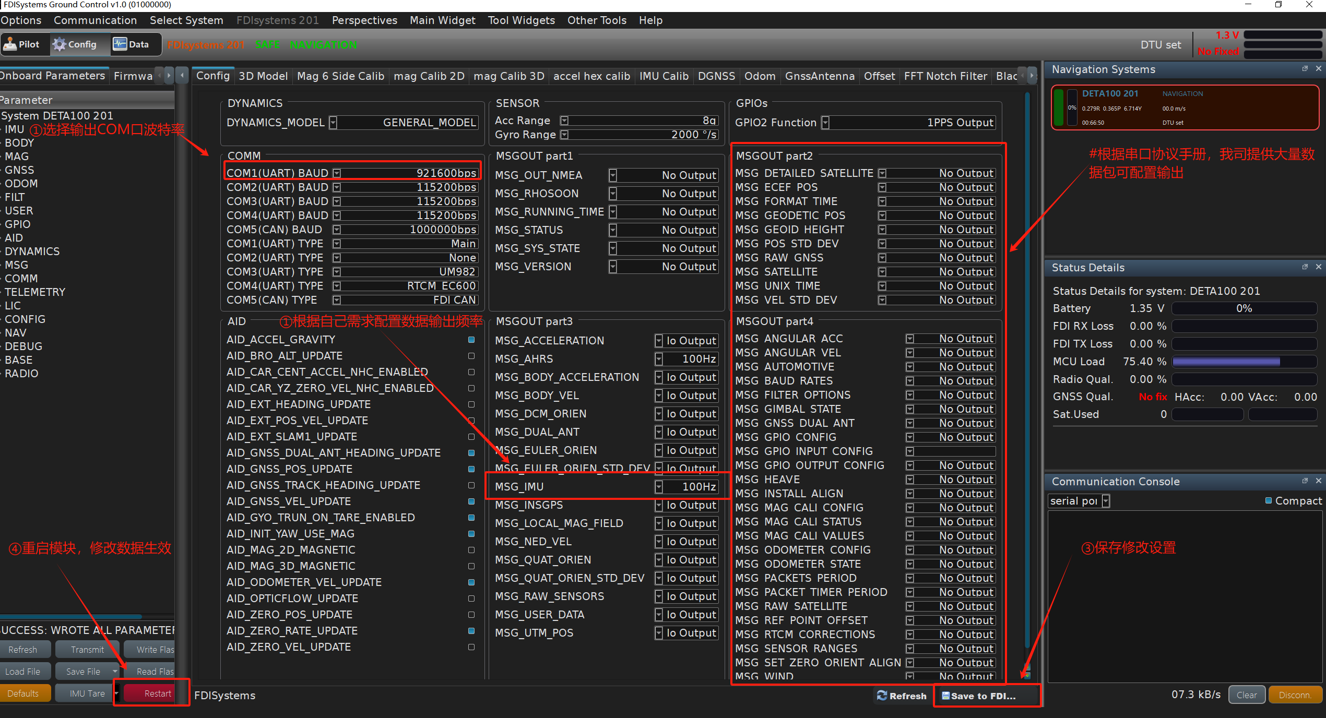1326x718 pixels.
Task: Open MSG_IMU output rate dropdown
Action: point(659,487)
